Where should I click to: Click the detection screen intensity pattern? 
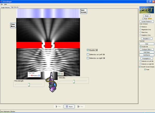[x=48, y=13]
